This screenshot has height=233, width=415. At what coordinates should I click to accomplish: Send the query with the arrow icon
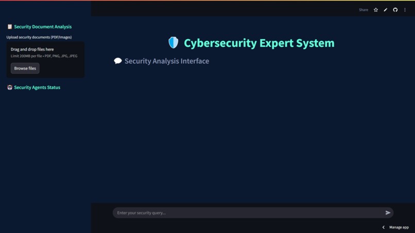pos(388,212)
